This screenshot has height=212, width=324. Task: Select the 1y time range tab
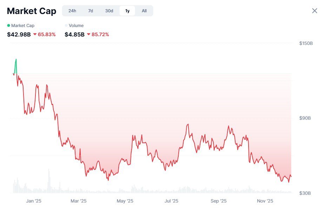click(127, 11)
